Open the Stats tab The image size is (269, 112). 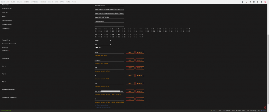point(68,2)
